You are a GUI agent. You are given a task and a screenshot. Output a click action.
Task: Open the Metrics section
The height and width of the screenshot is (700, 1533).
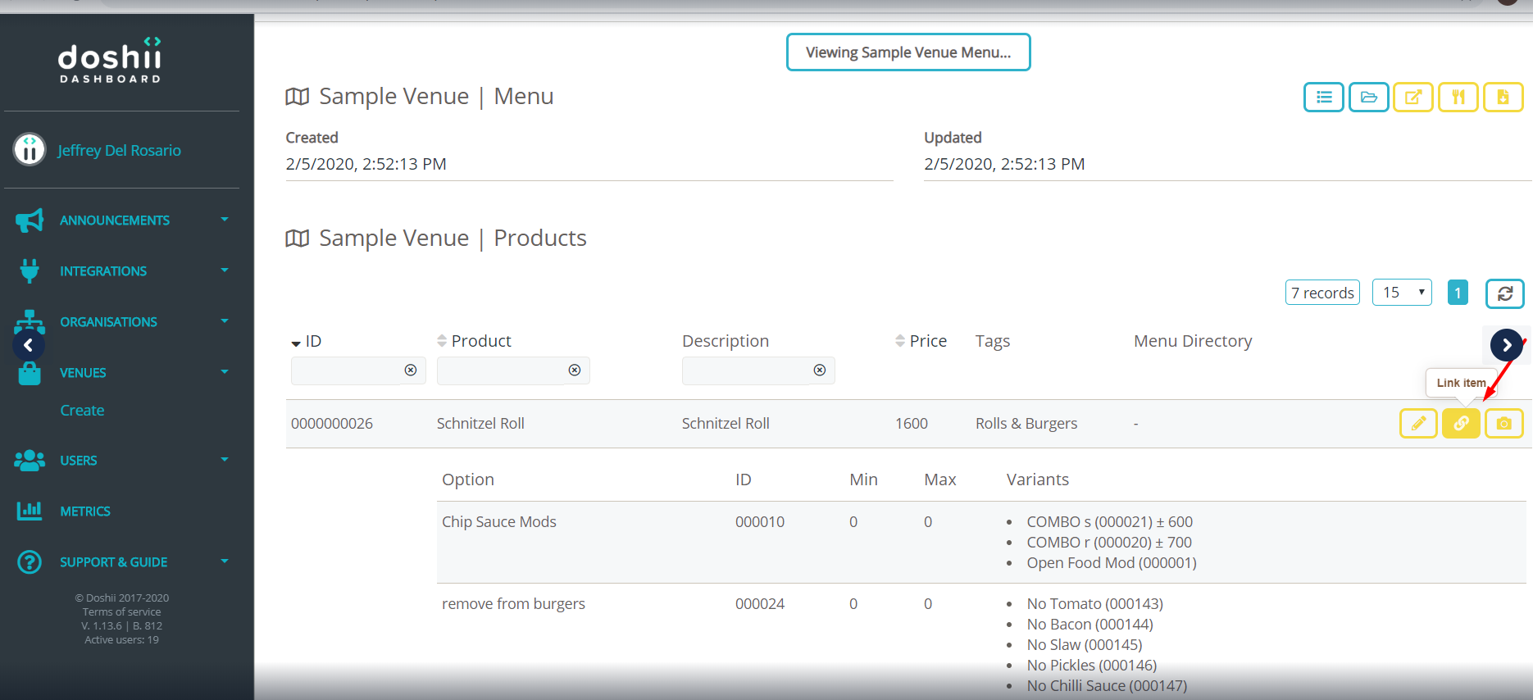click(84, 511)
